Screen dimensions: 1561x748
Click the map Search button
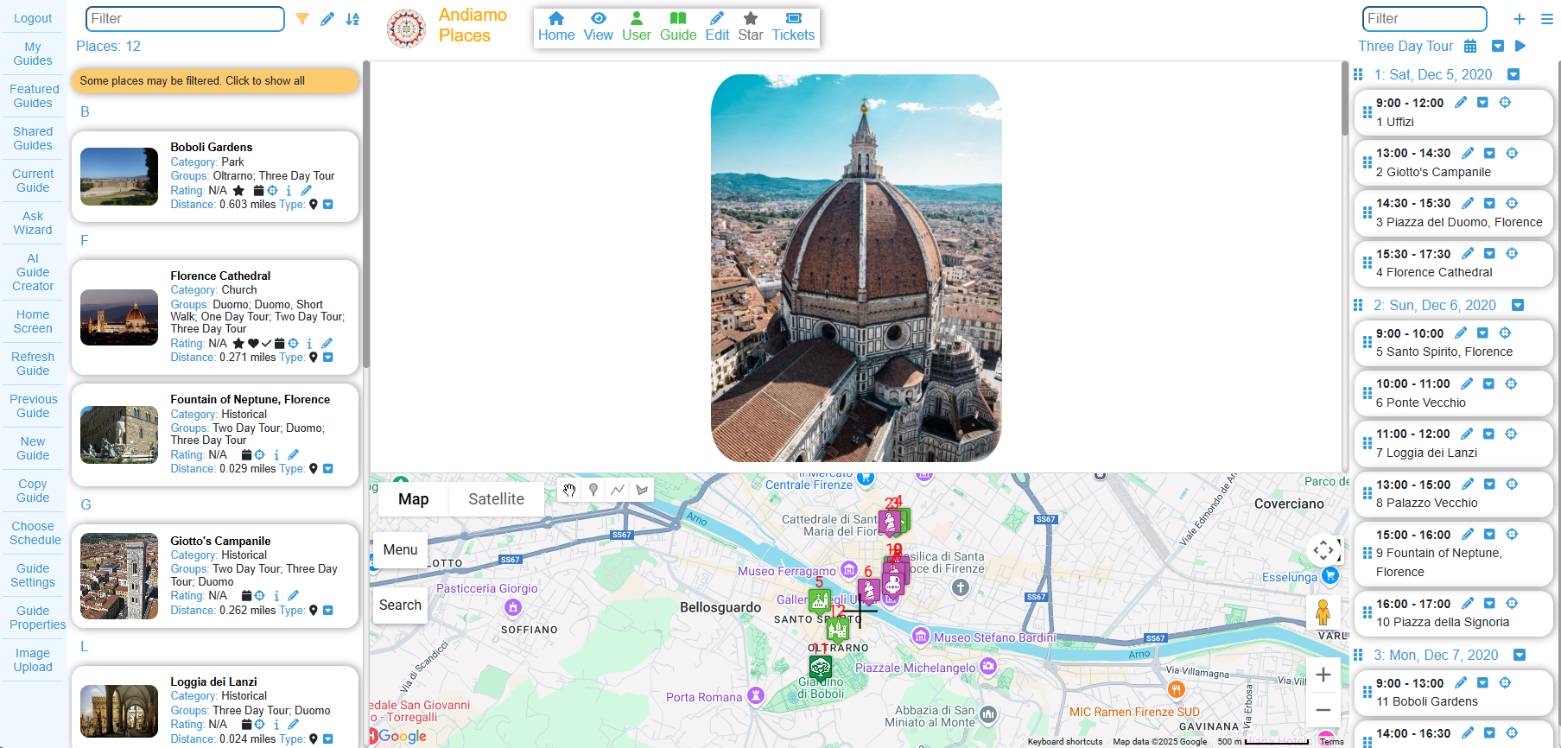[x=400, y=605]
